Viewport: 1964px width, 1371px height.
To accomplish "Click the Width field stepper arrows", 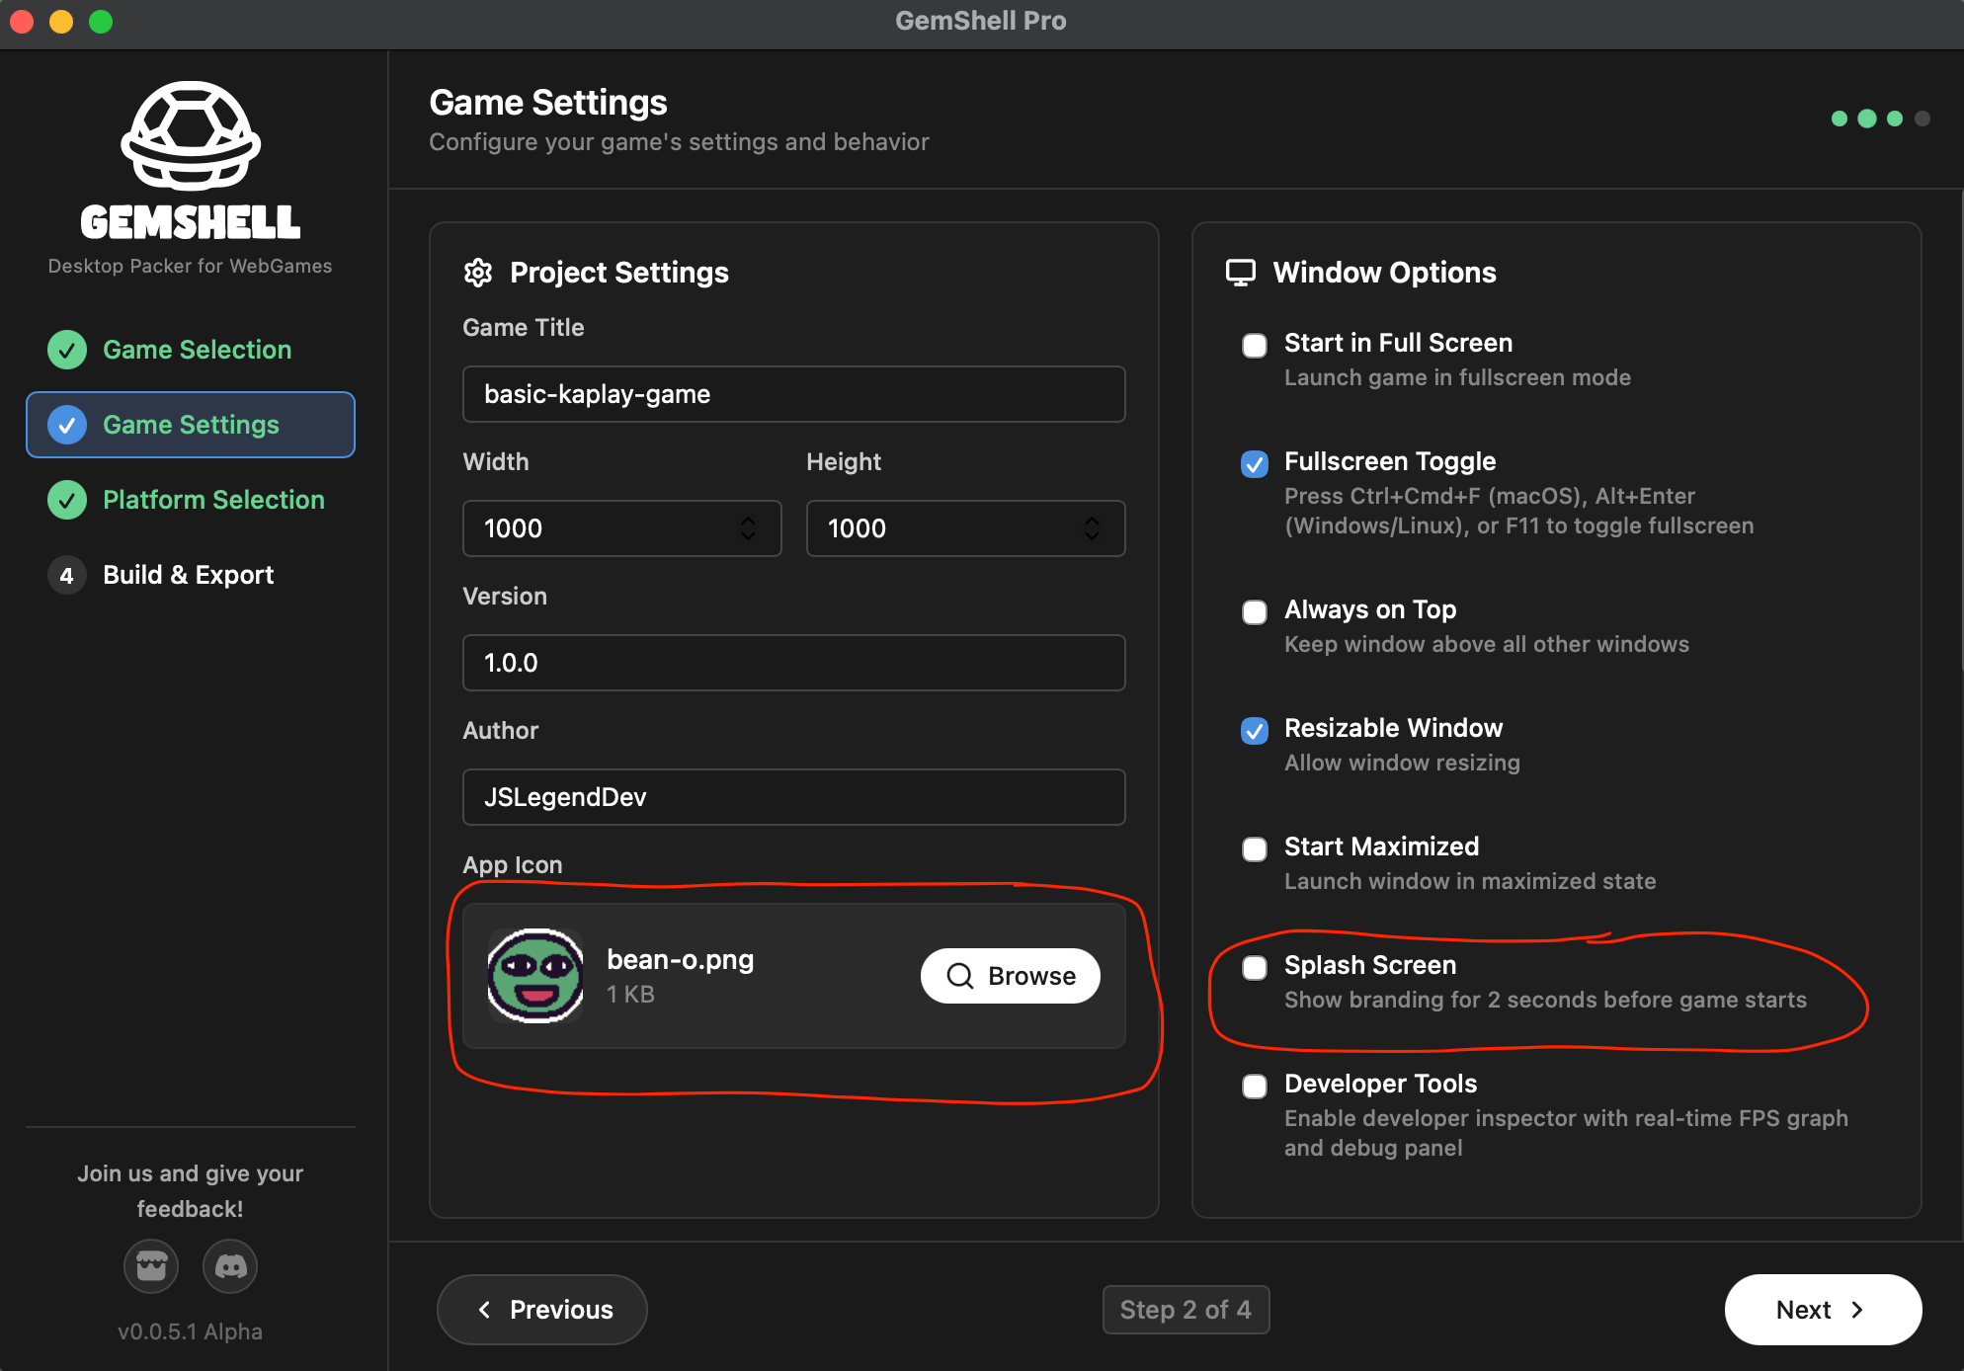I will point(748,528).
